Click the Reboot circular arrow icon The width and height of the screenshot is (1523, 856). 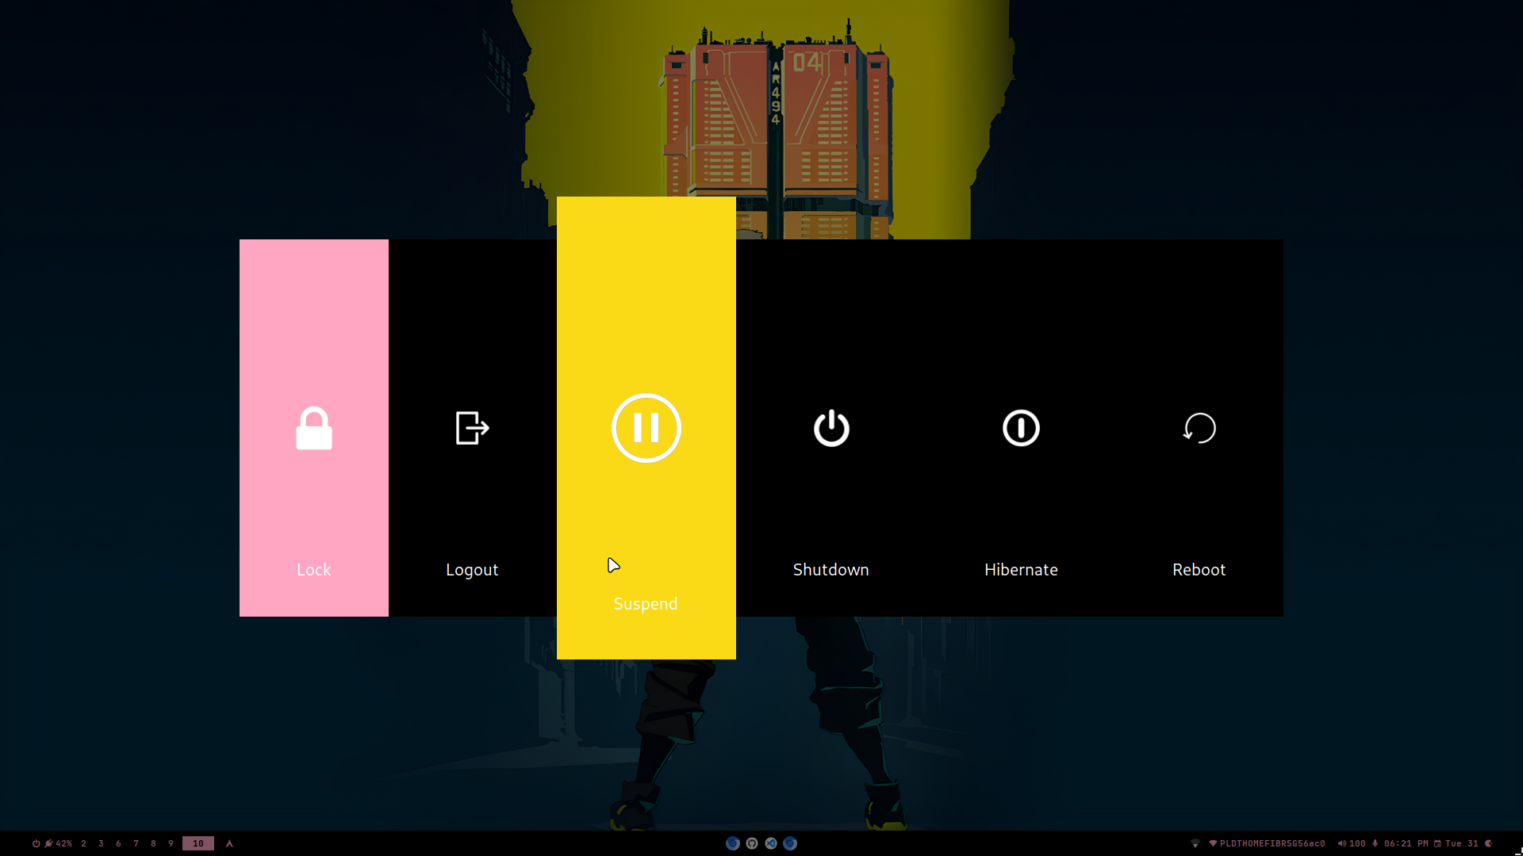pyautogui.click(x=1199, y=428)
